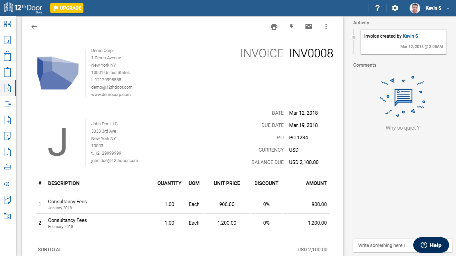The width and height of the screenshot is (456, 256).
Task: Click the Demo Corp company logo
Action: [x=58, y=73]
